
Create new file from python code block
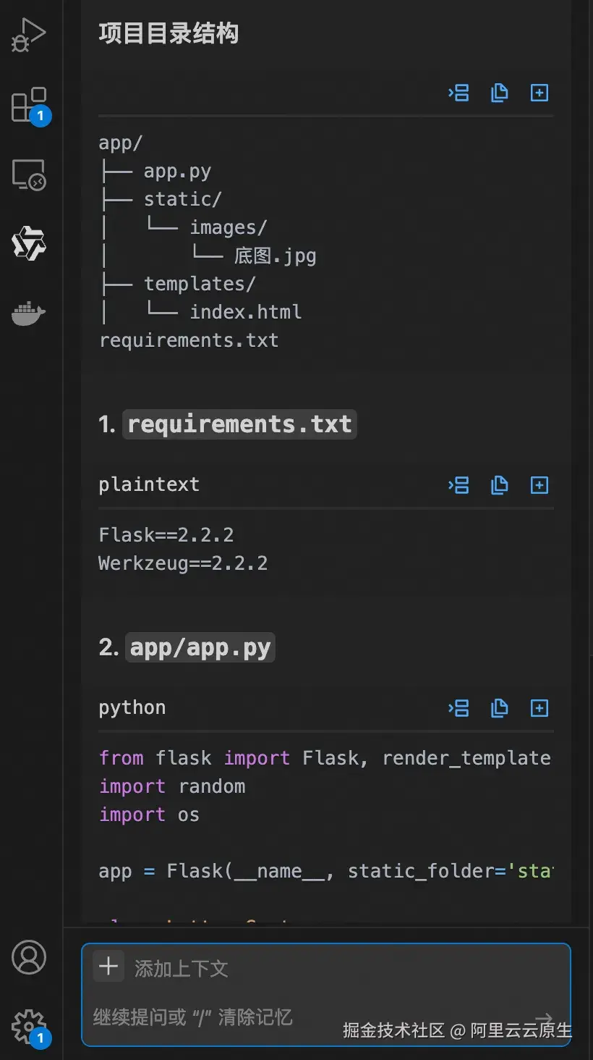tap(539, 708)
